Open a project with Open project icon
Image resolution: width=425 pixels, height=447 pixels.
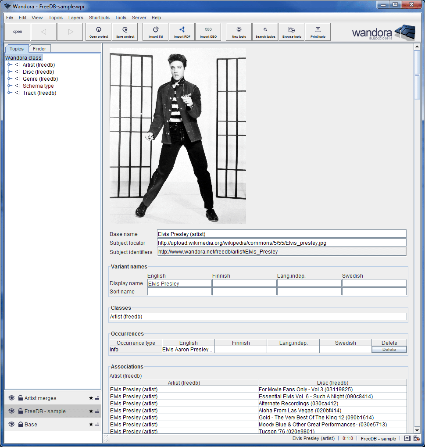click(98, 32)
